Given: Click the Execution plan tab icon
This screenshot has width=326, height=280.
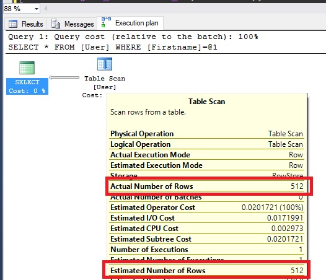Looking at the screenshot, I should [106, 22].
